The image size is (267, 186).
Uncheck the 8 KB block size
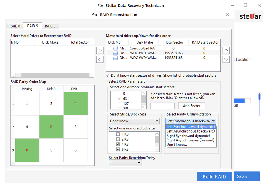point(118,150)
